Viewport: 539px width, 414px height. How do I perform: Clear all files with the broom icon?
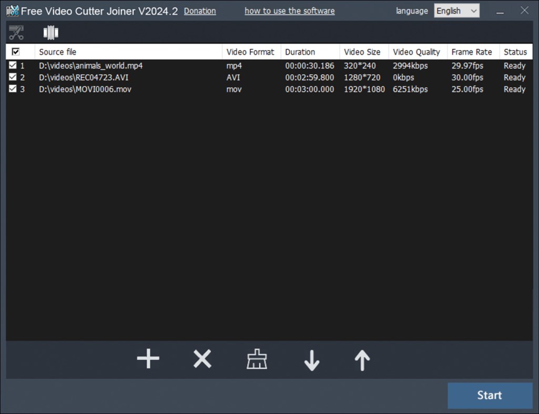tap(257, 359)
